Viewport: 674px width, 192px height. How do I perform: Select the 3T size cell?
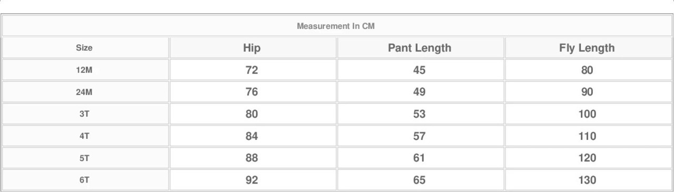84,115
